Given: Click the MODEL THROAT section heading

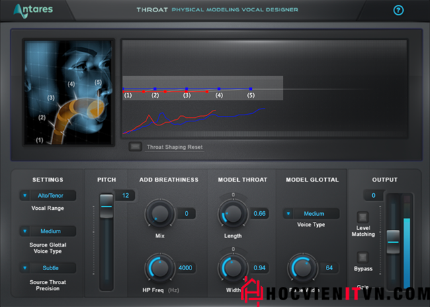Looking at the screenshot, I should pos(243,180).
